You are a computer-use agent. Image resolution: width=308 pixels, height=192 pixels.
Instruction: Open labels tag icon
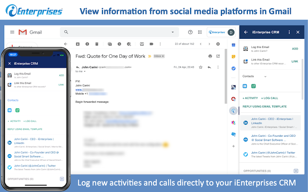click(x=152, y=44)
